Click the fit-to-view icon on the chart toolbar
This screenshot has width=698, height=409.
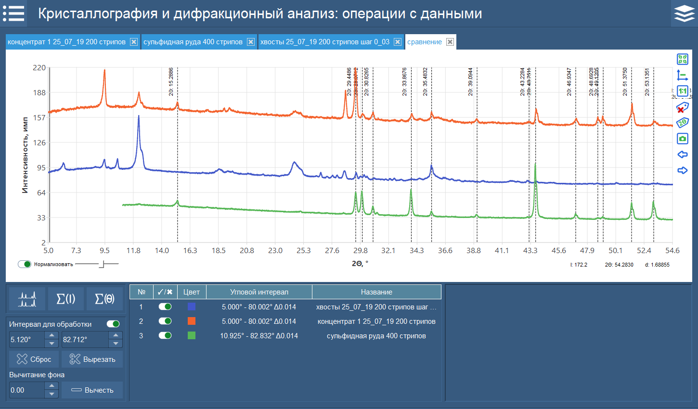683,59
